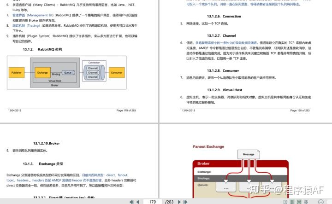Click the heading 13.1.2. RabbitMQ 架构
Image resolution: width=332 pixels, height=204 pixels.
42,49
